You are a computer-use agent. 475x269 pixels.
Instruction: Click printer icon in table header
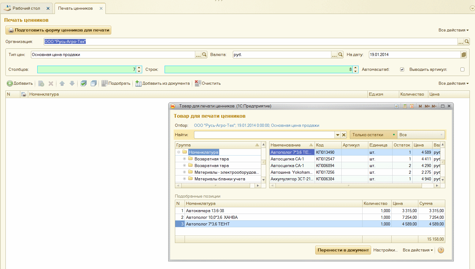tap(24, 94)
